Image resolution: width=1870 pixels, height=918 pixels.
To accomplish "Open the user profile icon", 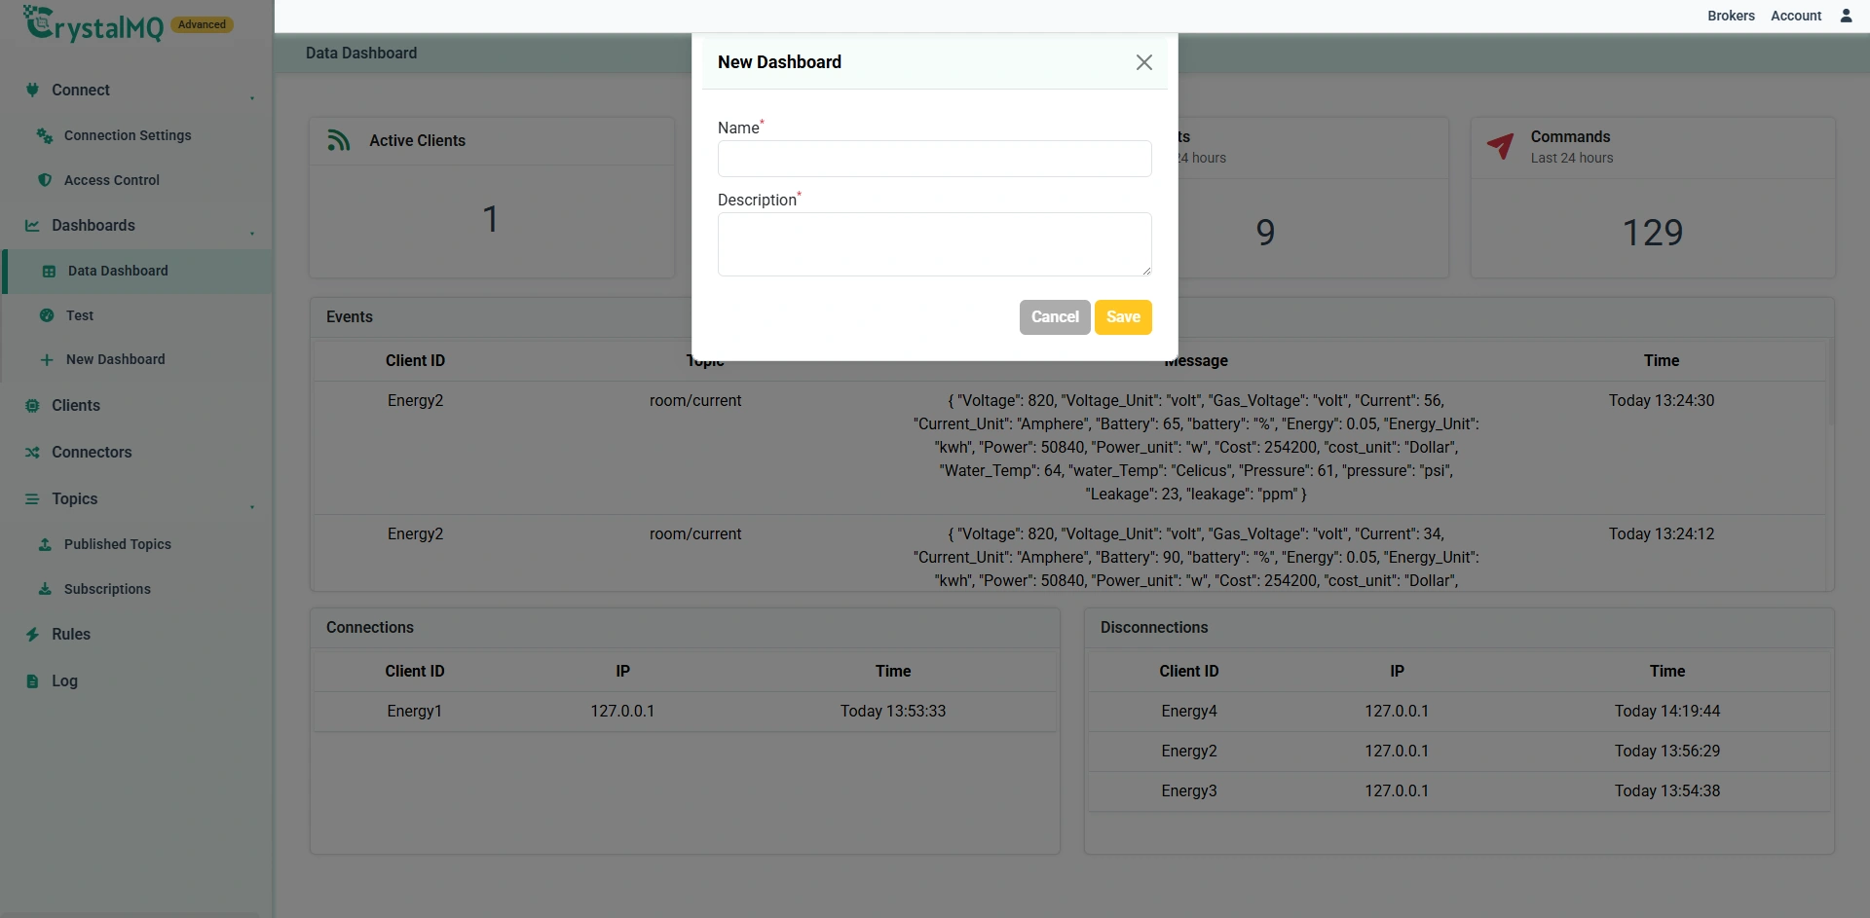I will pyautogui.click(x=1846, y=16).
